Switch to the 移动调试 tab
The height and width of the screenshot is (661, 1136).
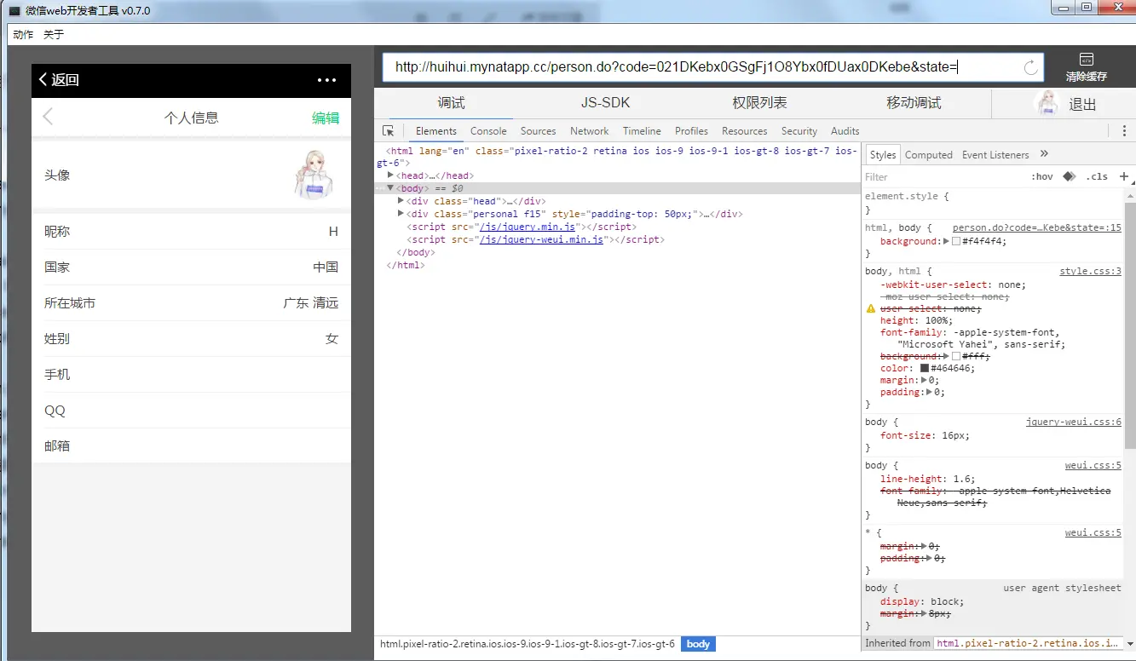914,103
